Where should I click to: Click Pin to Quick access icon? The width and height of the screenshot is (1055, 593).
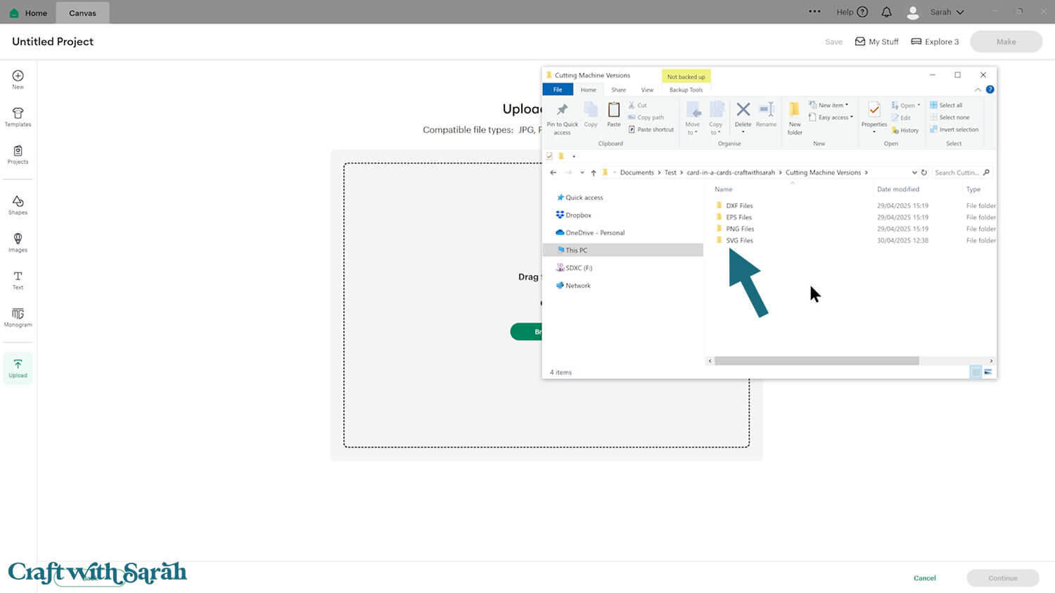562,116
